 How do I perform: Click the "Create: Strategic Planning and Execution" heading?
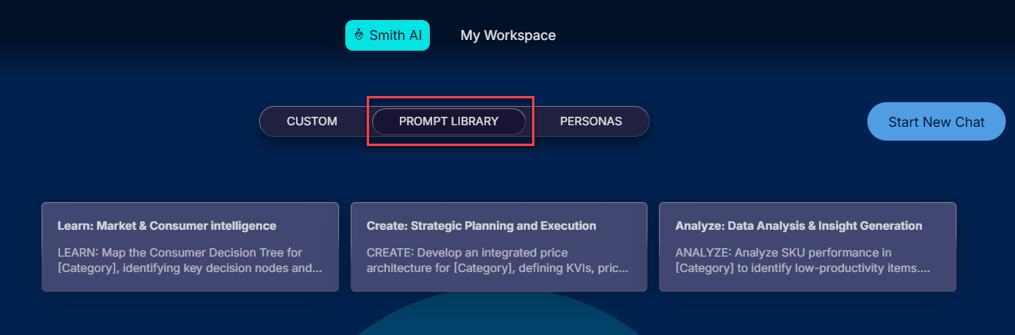click(481, 226)
